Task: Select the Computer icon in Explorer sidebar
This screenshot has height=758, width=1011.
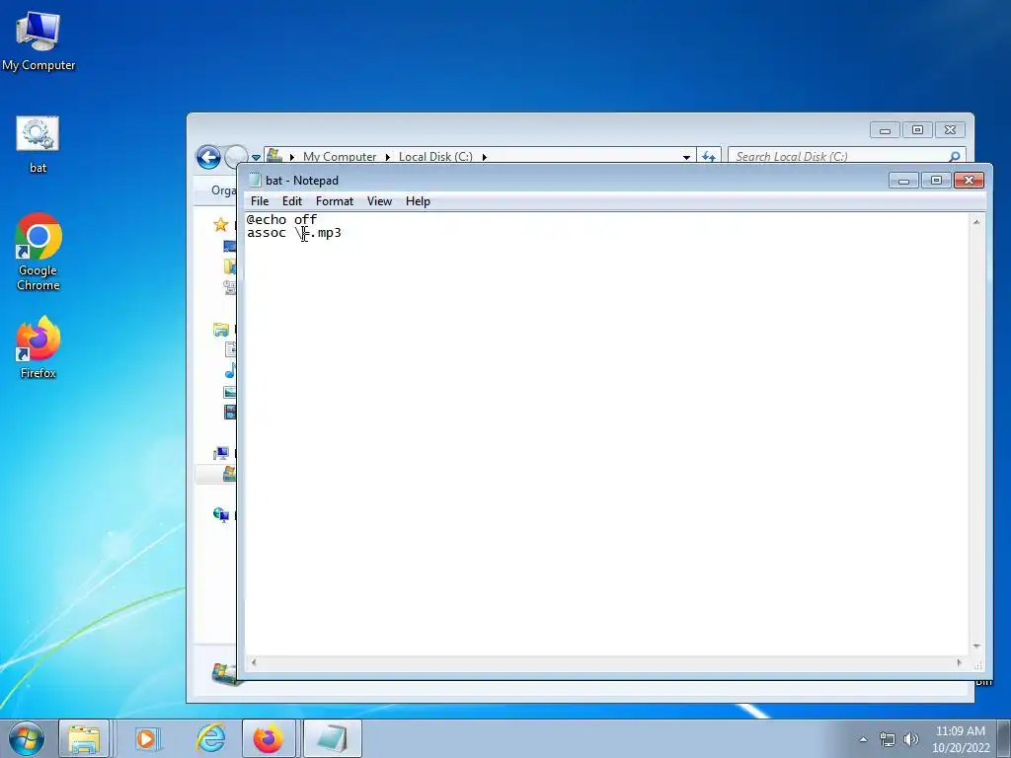Action: (x=221, y=452)
